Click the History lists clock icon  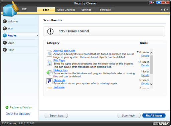[49, 73]
